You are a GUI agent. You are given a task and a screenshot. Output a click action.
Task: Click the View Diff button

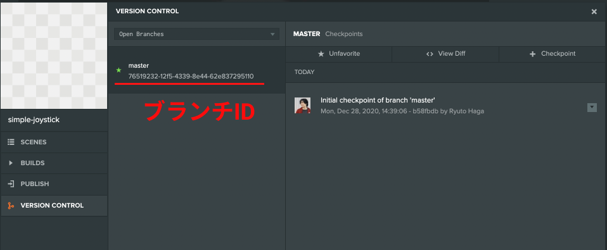tap(445, 54)
